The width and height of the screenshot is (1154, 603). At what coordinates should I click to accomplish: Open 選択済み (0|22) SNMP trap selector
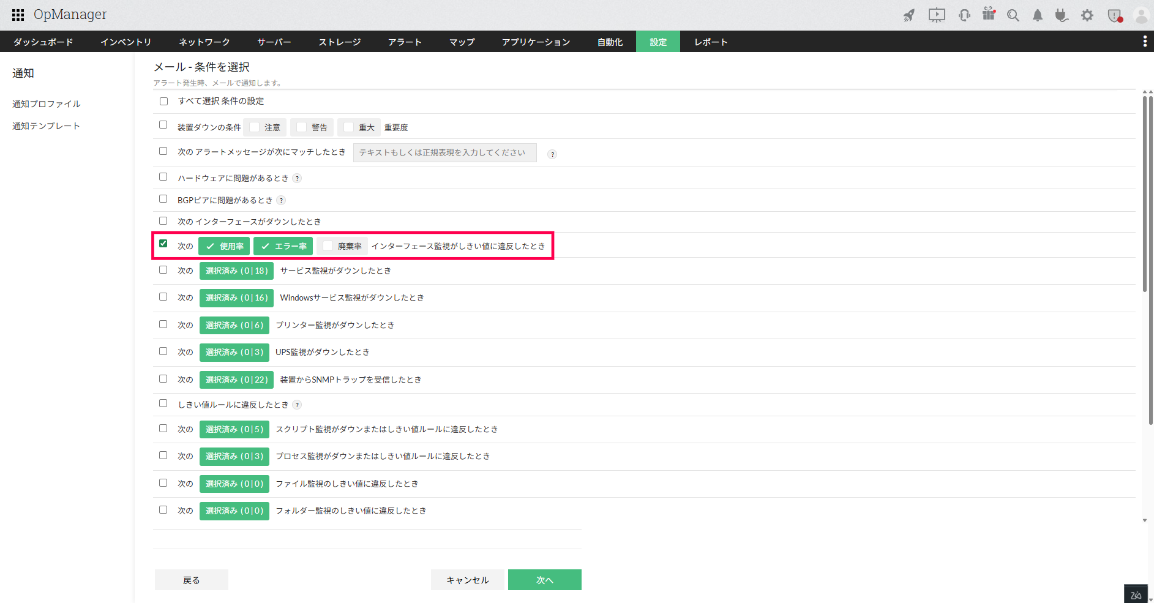[x=236, y=380]
